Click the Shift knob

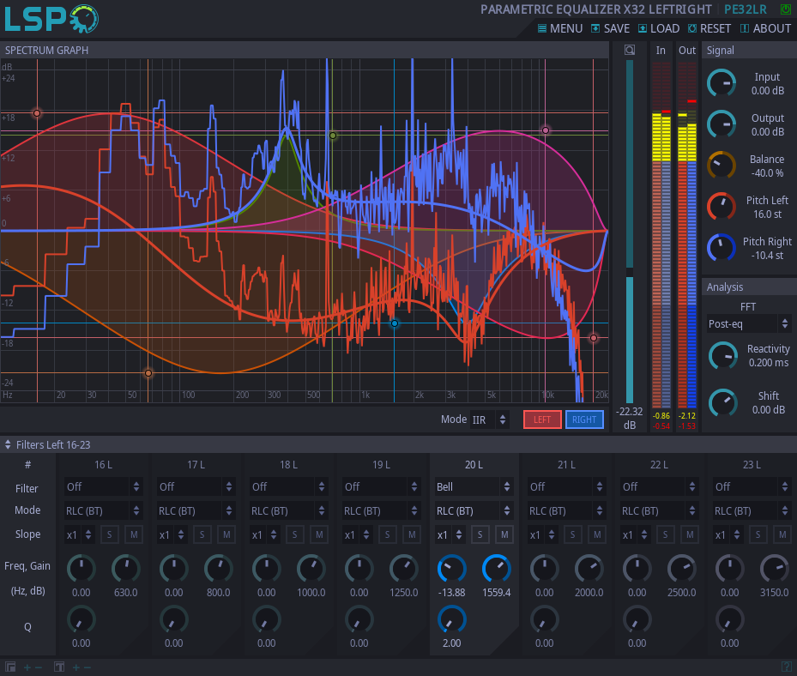(722, 402)
